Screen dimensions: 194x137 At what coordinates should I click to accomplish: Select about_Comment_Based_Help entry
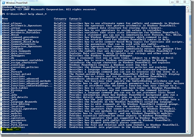click(x=20, y=42)
